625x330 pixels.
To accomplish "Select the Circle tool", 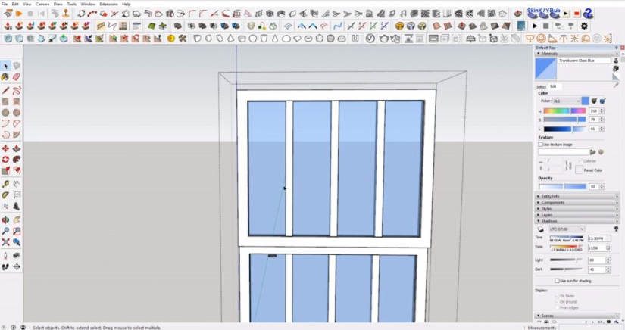I will (x=5, y=113).
